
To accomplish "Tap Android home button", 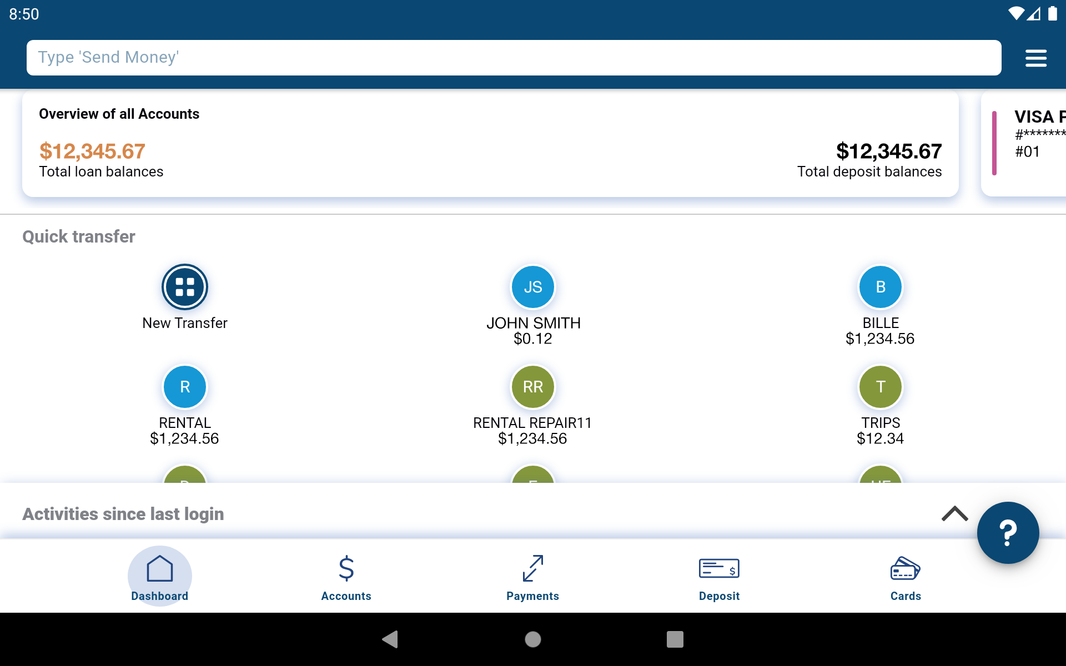I will click(533, 639).
